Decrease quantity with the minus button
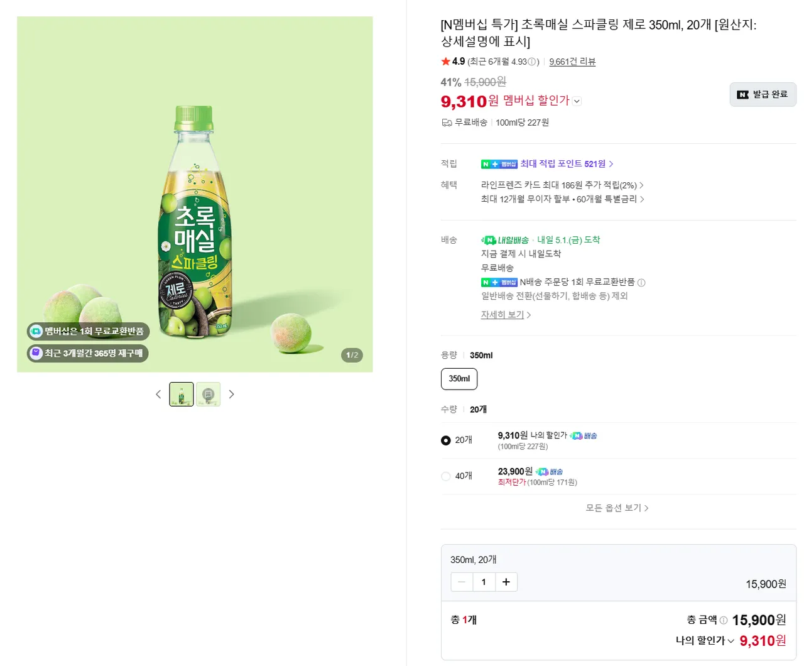The height and width of the screenshot is (666, 804). (x=462, y=582)
